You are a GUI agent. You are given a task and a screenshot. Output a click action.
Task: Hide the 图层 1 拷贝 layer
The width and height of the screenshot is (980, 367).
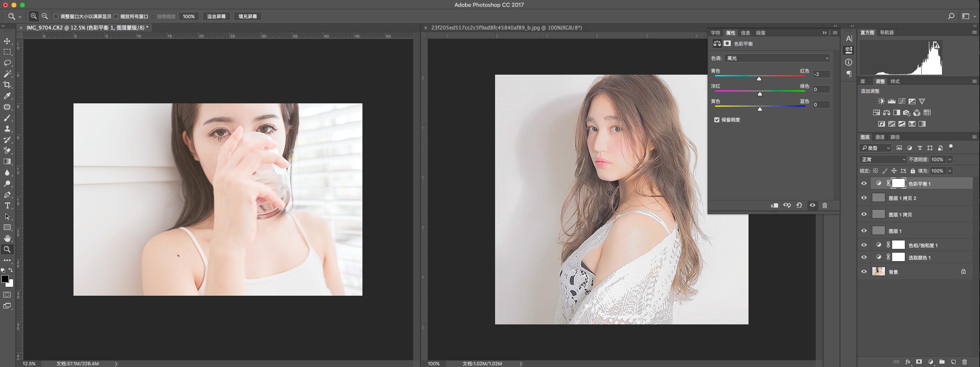point(864,214)
